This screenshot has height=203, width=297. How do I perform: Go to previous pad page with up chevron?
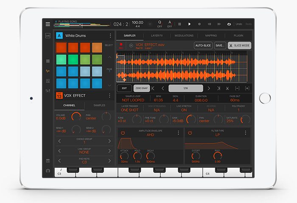click(x=109, y=57)
